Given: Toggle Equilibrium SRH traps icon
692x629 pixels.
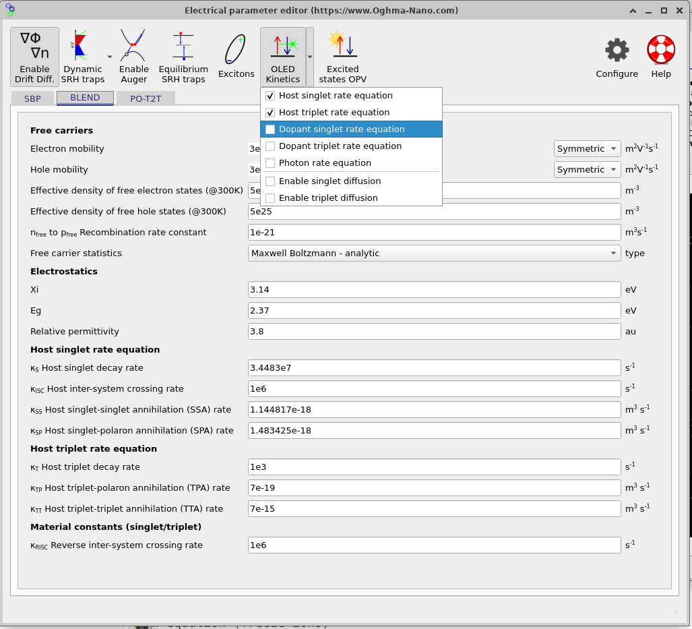Looking at the screenshot, I should 183,57.
